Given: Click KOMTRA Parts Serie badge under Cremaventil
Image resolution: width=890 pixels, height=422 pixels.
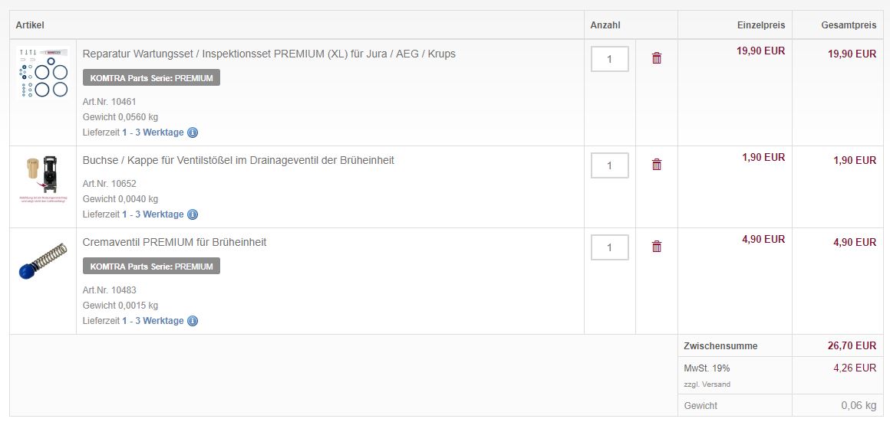Looking at the screenshot, I should tap(152, 267).
